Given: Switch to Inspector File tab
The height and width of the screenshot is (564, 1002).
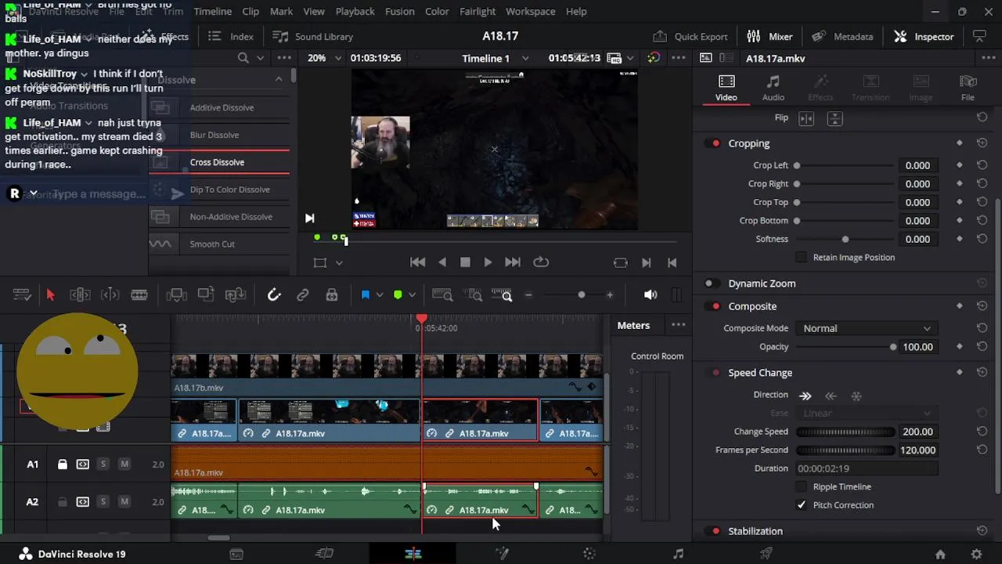Looking at the screenshot, I should click(x=968, y=88).
